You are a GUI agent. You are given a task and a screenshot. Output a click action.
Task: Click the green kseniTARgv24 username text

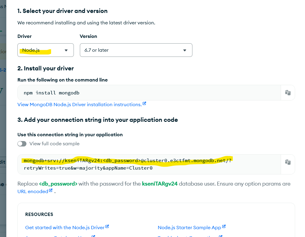point(160,184)
